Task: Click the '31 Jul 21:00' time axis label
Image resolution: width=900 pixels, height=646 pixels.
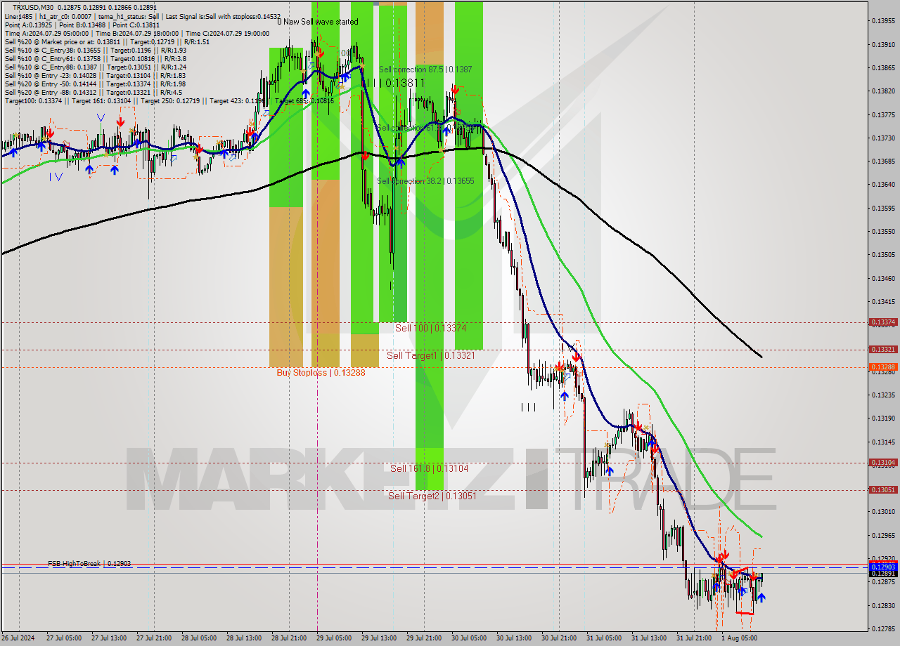Action: pos(694,638)
